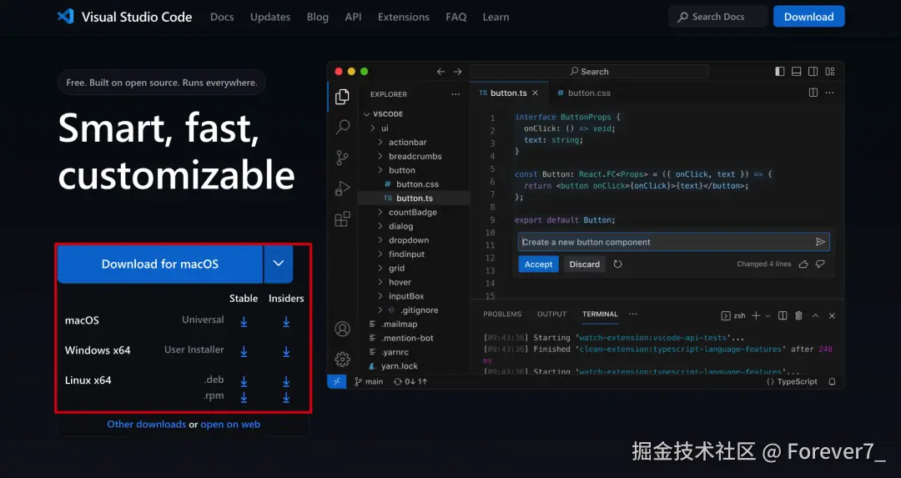
Task: Download Linux .deb Stable package
Action: coord(244,381)
